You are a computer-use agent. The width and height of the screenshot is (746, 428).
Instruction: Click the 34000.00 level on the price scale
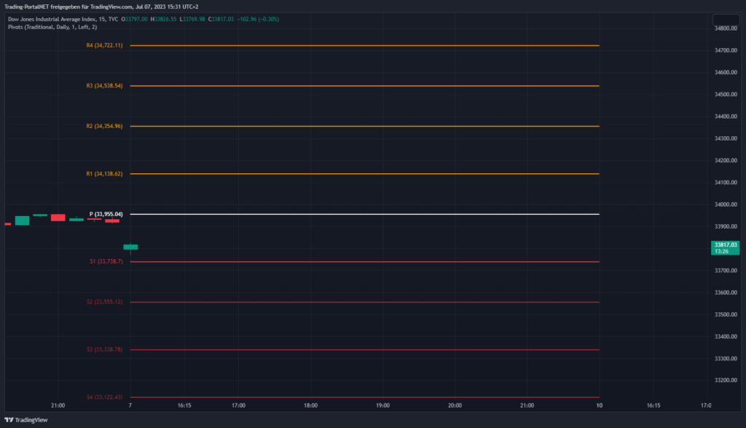(x=726, y=205)
